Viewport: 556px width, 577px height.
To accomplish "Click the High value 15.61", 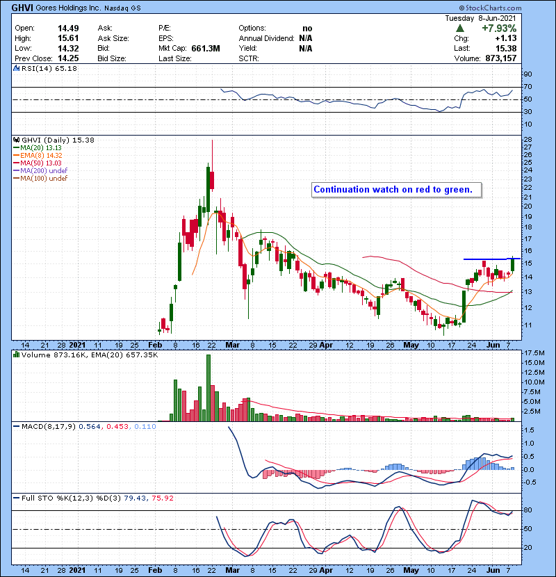I will point(68,38).
